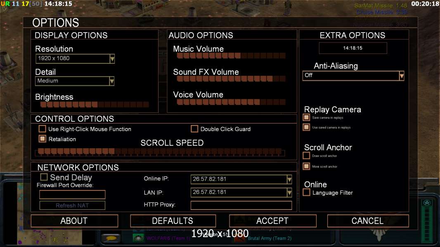Expand the LAN IP dropdown arrow

pos(289,192)
